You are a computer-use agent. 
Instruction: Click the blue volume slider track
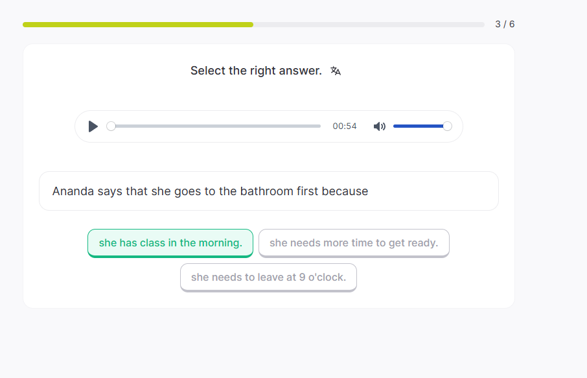(418, 126)
